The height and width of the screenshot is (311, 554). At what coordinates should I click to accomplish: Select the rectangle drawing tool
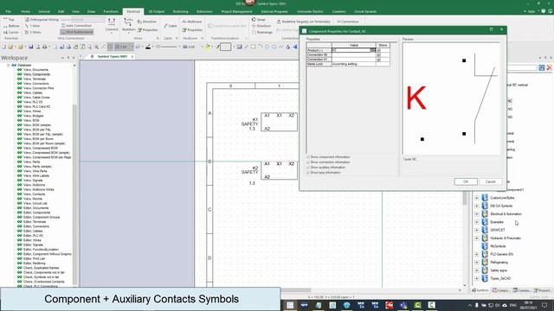click(x=254, y=47)
